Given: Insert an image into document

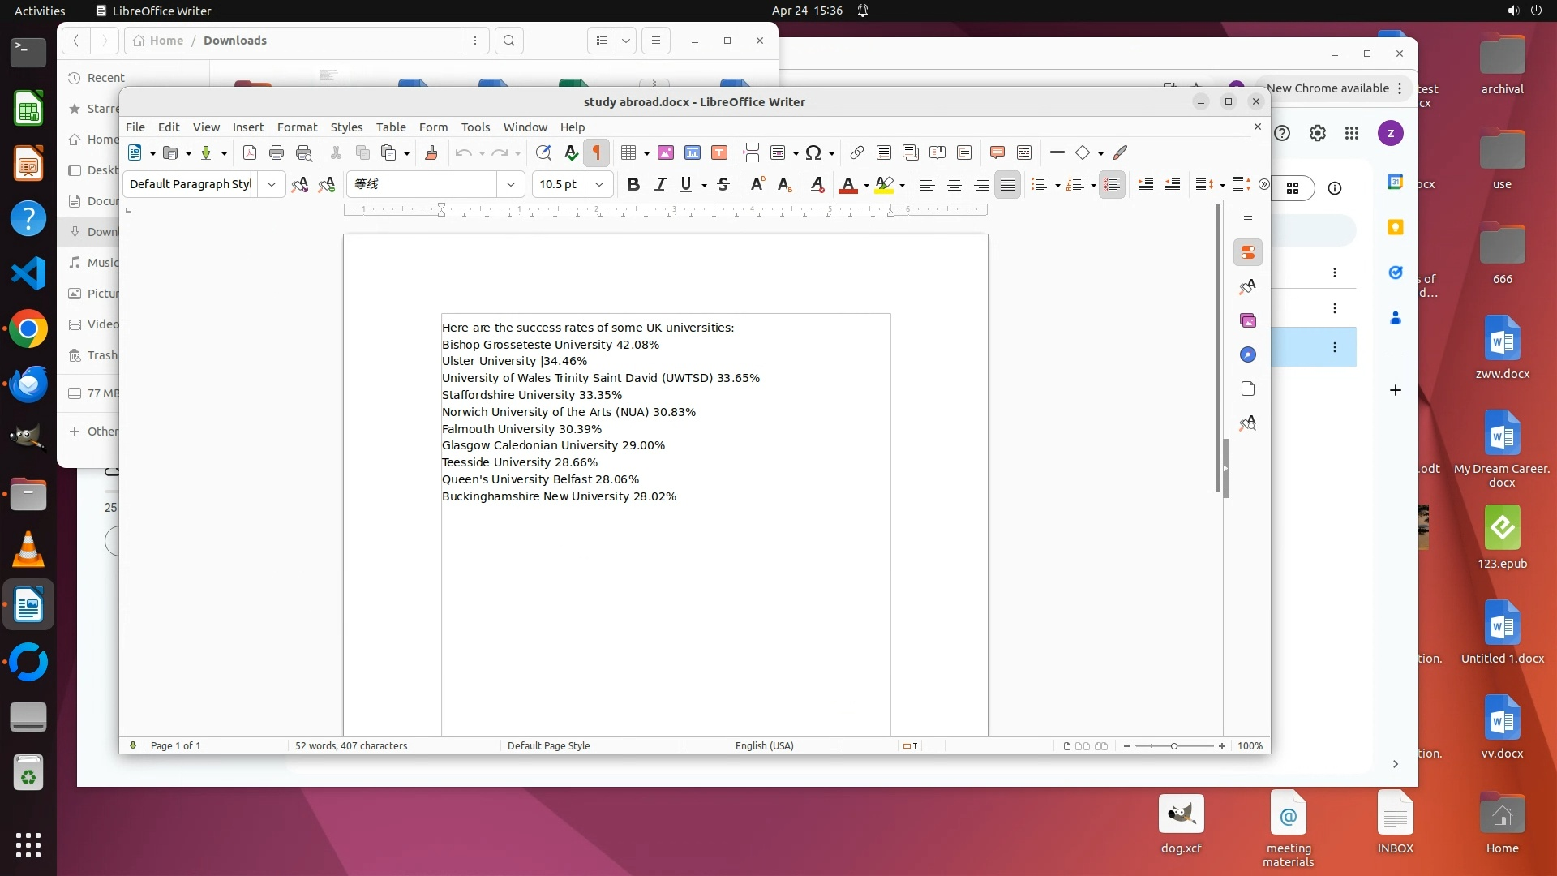Looking at the screenshot, I should pos(666,152).
